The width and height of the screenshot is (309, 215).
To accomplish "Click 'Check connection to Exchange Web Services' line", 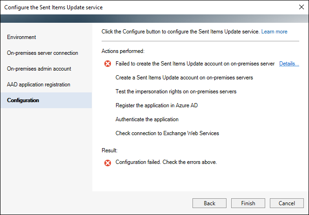I will 167,133.
